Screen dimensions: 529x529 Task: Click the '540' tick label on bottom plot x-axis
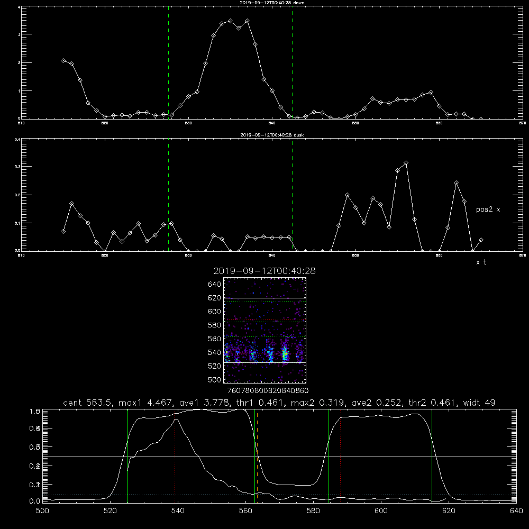[x=178, y=511]
